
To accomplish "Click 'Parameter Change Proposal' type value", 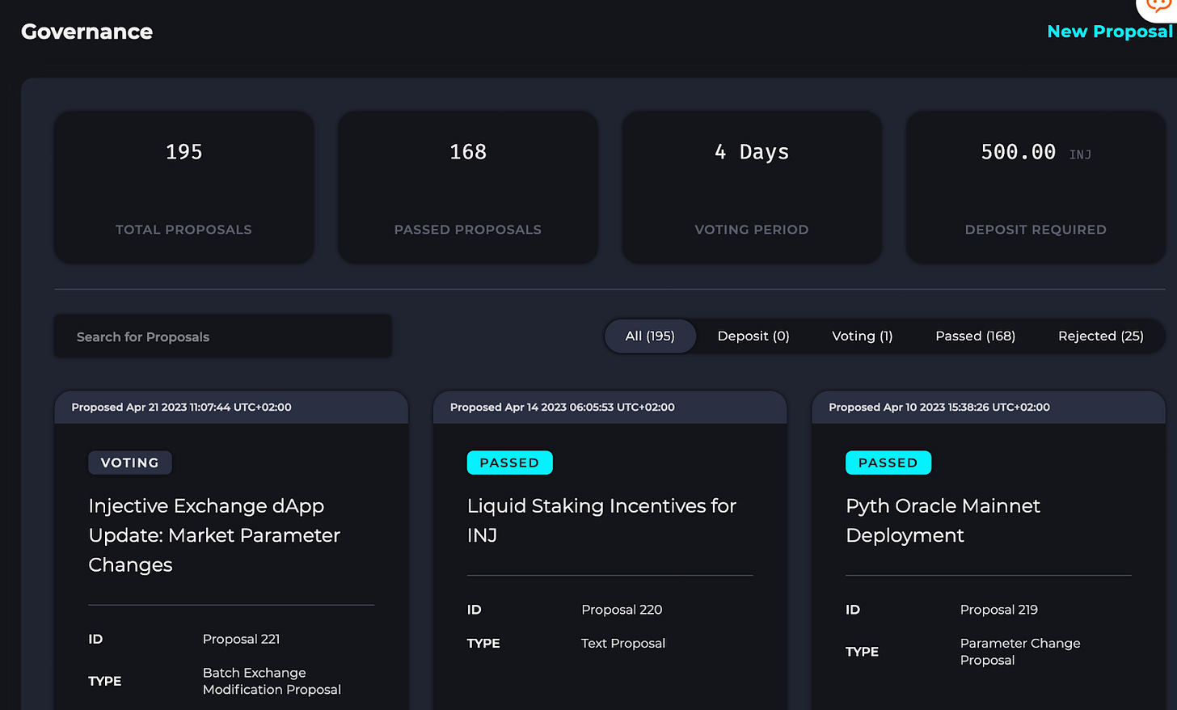I will click(1020, 652).
